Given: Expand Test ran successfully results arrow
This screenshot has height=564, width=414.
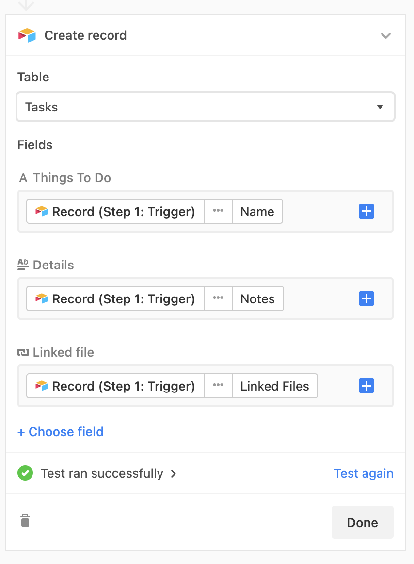Looking at the screenshot, I should click(174, 474).
